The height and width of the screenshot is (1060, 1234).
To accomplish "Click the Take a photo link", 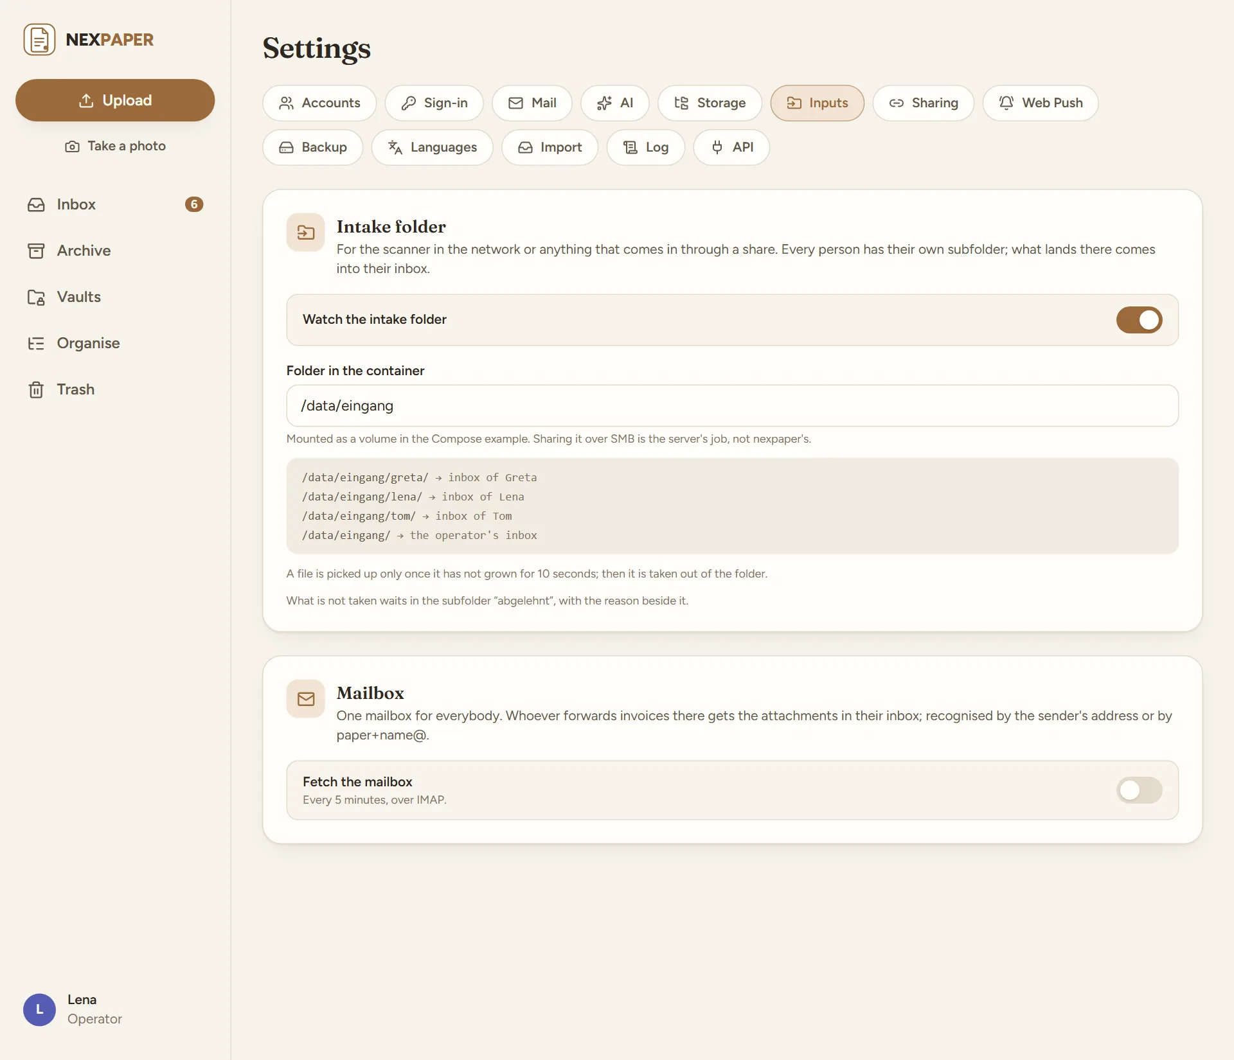I will pyautogui.click(x=115, y=146).
